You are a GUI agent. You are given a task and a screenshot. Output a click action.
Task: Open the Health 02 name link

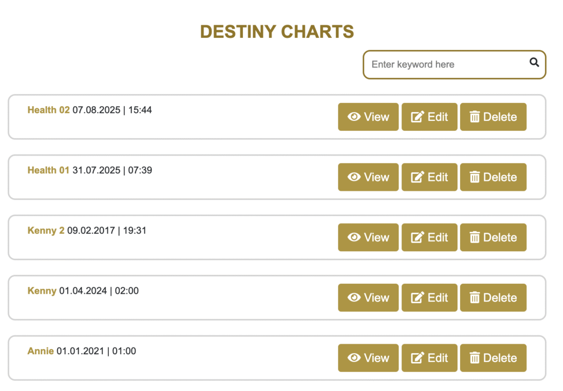(48, 110)
